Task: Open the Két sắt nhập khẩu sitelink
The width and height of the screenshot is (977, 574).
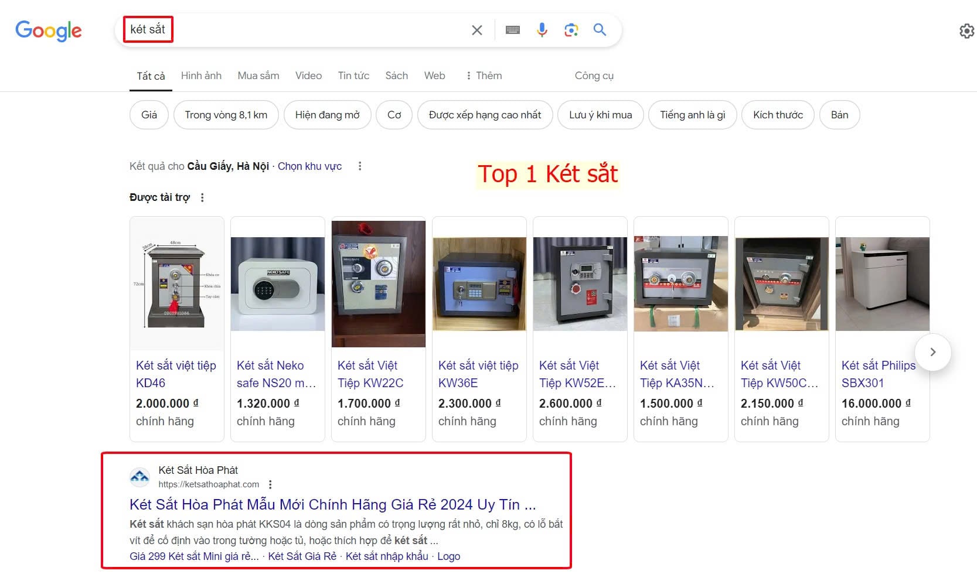Action: click(387, 556)
